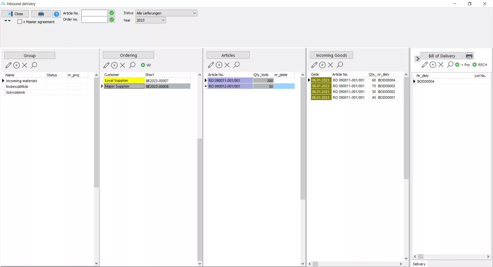Click the Incoming Goods header button
493x267 pixels.
coord(331,55)
